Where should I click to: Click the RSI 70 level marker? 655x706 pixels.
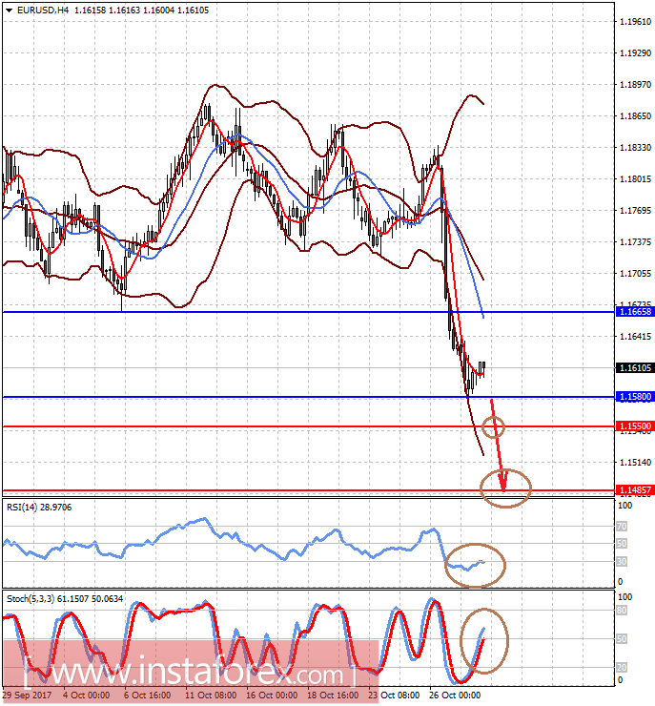620,526
